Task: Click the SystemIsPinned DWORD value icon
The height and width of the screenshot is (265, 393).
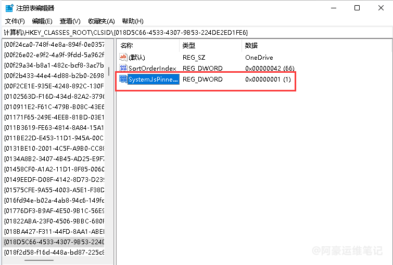Action: pos(123,79)
